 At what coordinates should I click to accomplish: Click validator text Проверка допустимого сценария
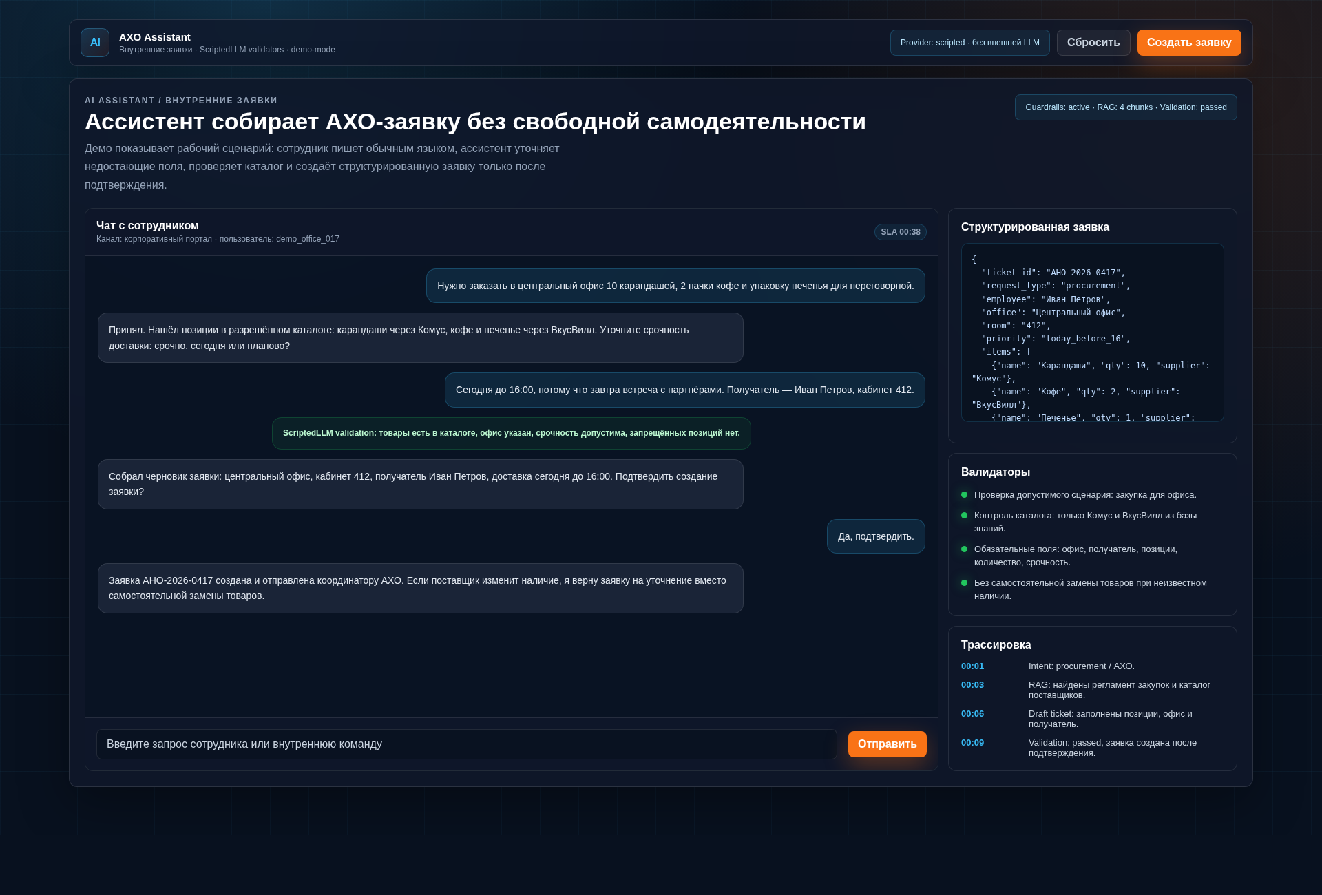(x=1085, y=495)
